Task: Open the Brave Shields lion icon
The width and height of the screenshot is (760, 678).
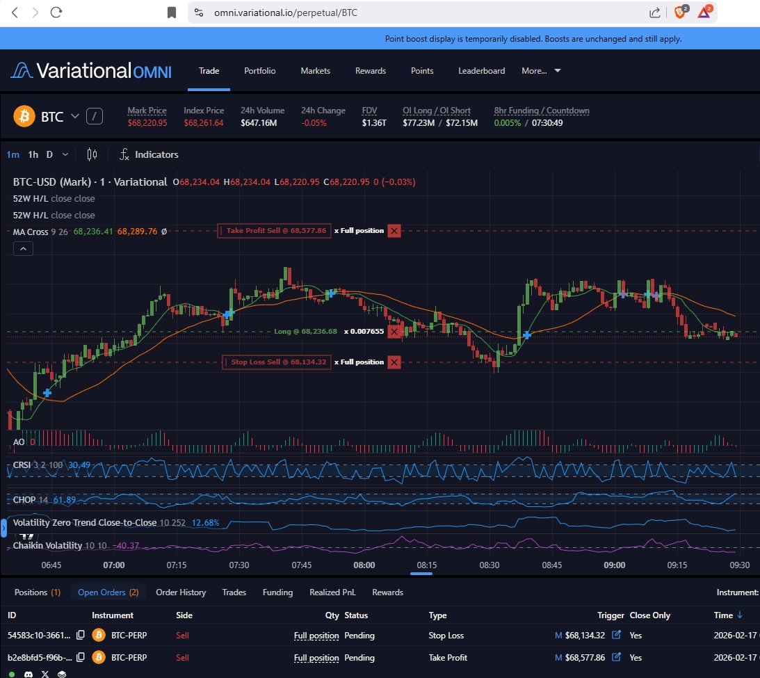Action: point(681,12)
